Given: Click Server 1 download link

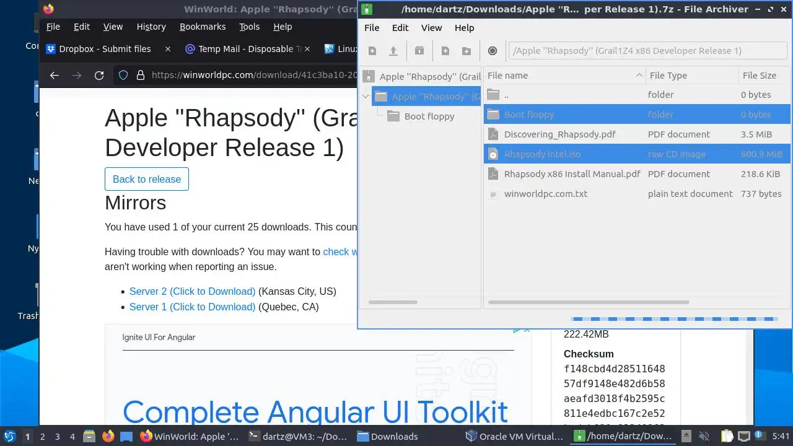Looking at the screenshot, I should click(192, 307).
